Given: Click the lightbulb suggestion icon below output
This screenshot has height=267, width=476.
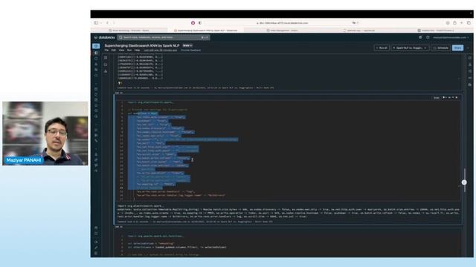Looking at the screenshot, I should [x=120, y=83].
